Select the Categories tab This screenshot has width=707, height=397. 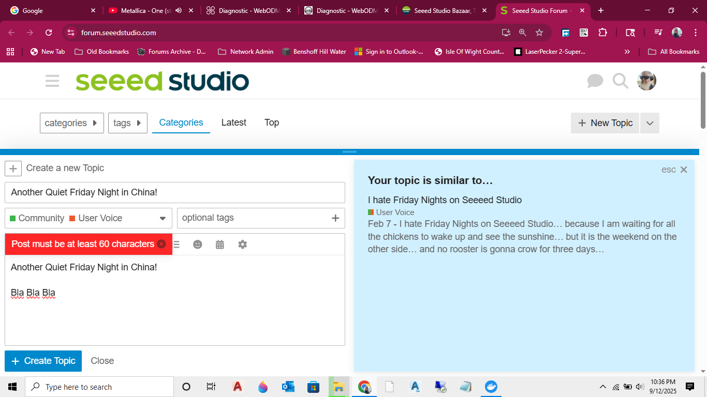[181, 123]
